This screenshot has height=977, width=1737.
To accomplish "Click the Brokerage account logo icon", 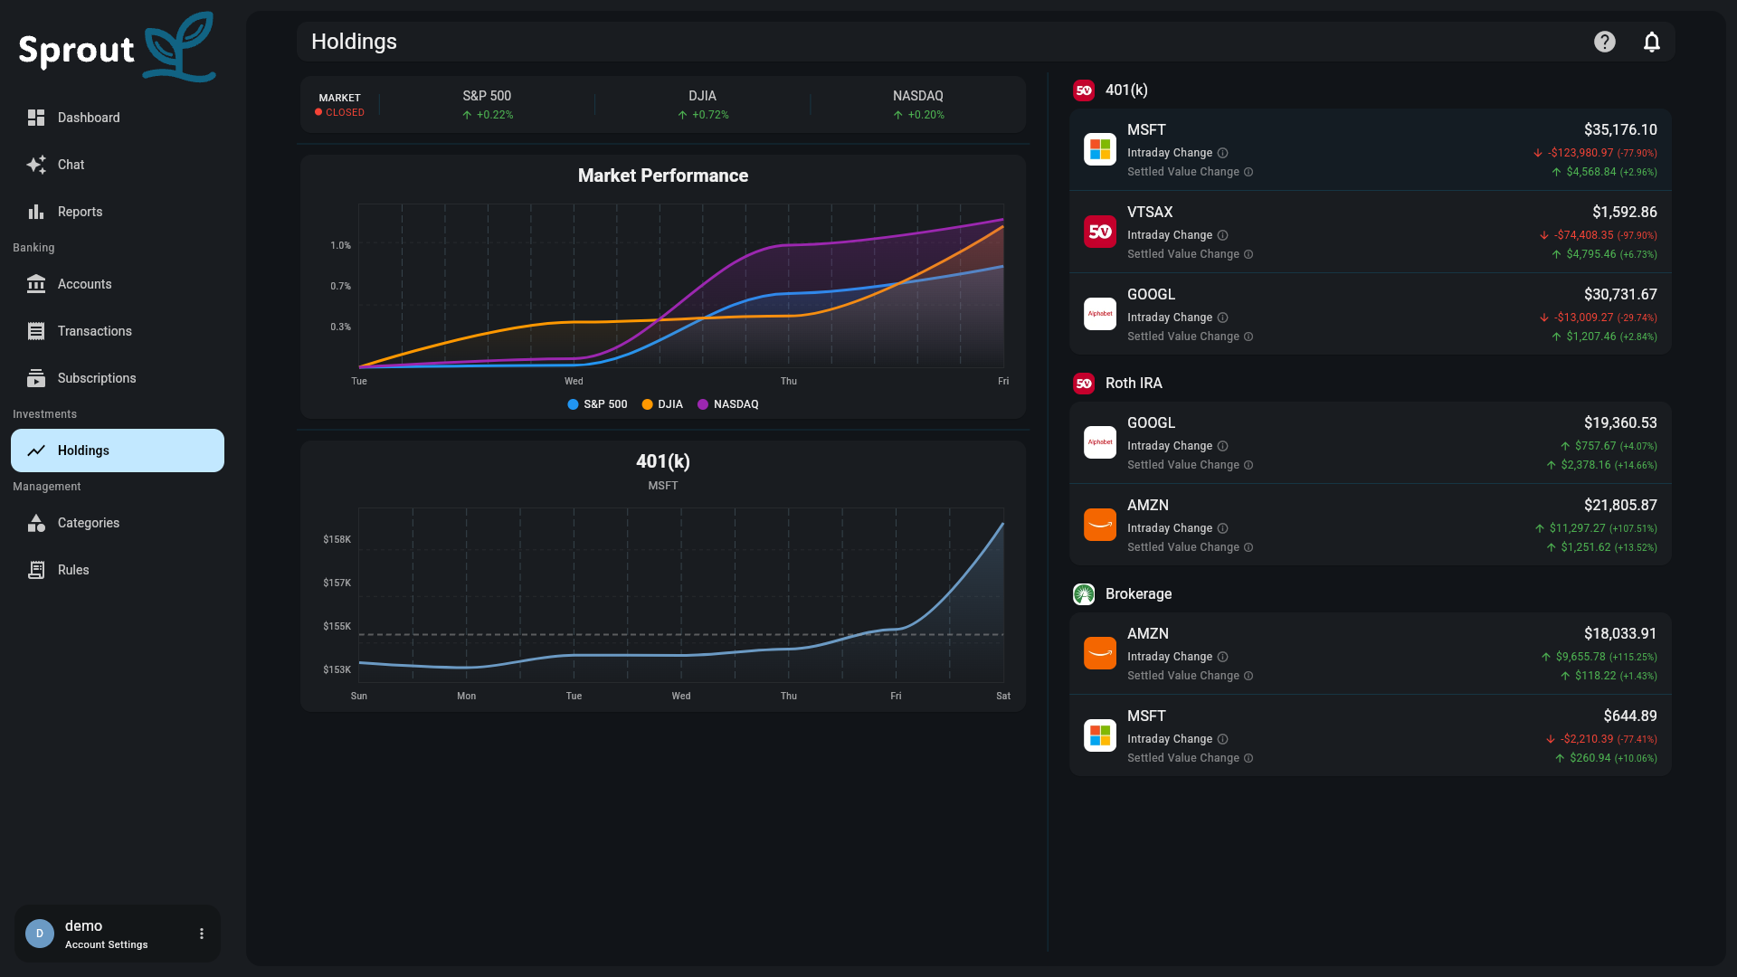I will [1084, 594].
